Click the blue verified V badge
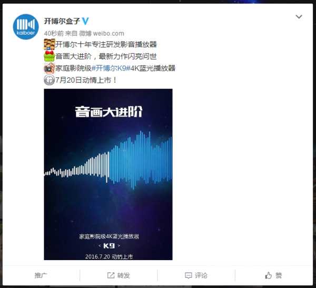 tap(85, 21)
